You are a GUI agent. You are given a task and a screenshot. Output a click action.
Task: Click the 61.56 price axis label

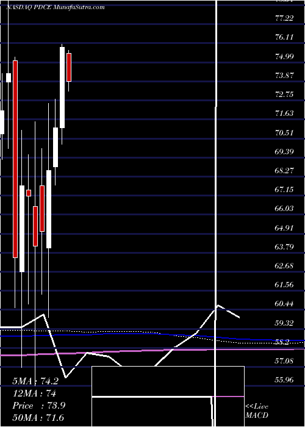click(x=284, y=285)
